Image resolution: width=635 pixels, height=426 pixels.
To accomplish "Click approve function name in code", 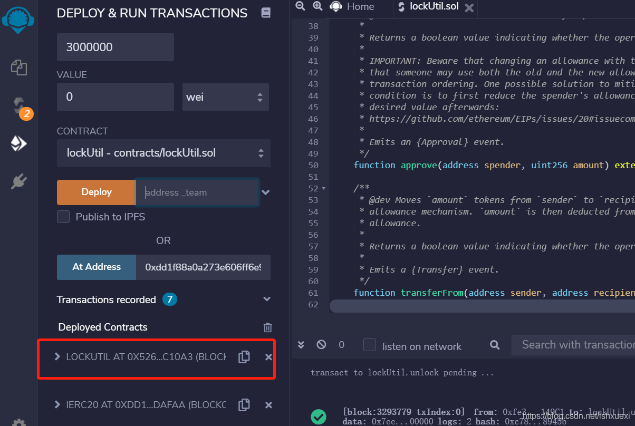I will (x=419, y=165).
